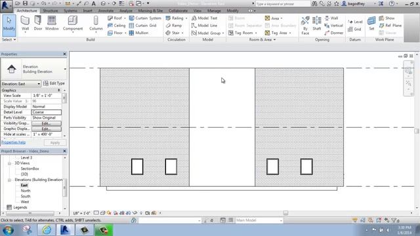Click the Grid datum tool
The height and width of the screenshot is (236, 420).
point(354,29)
